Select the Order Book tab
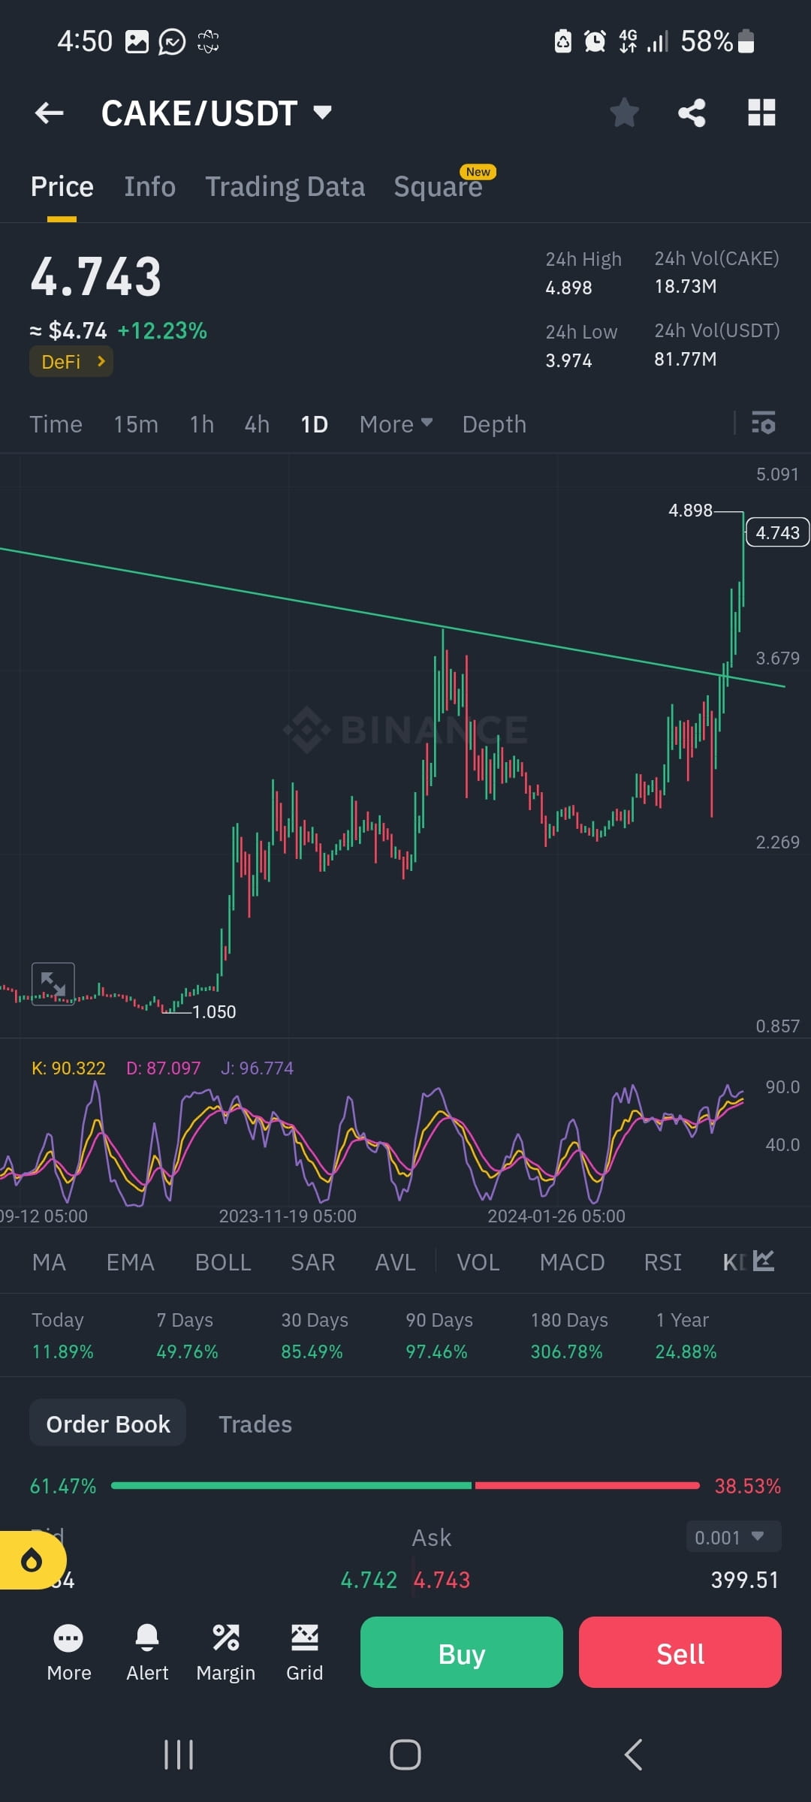This screenshot has width=811, height=1802. coord(108,1424)
